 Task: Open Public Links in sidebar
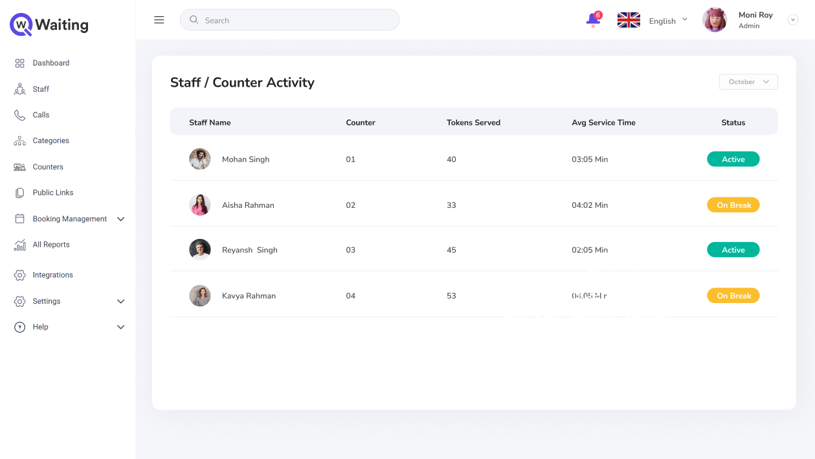(x=53, y=193)
